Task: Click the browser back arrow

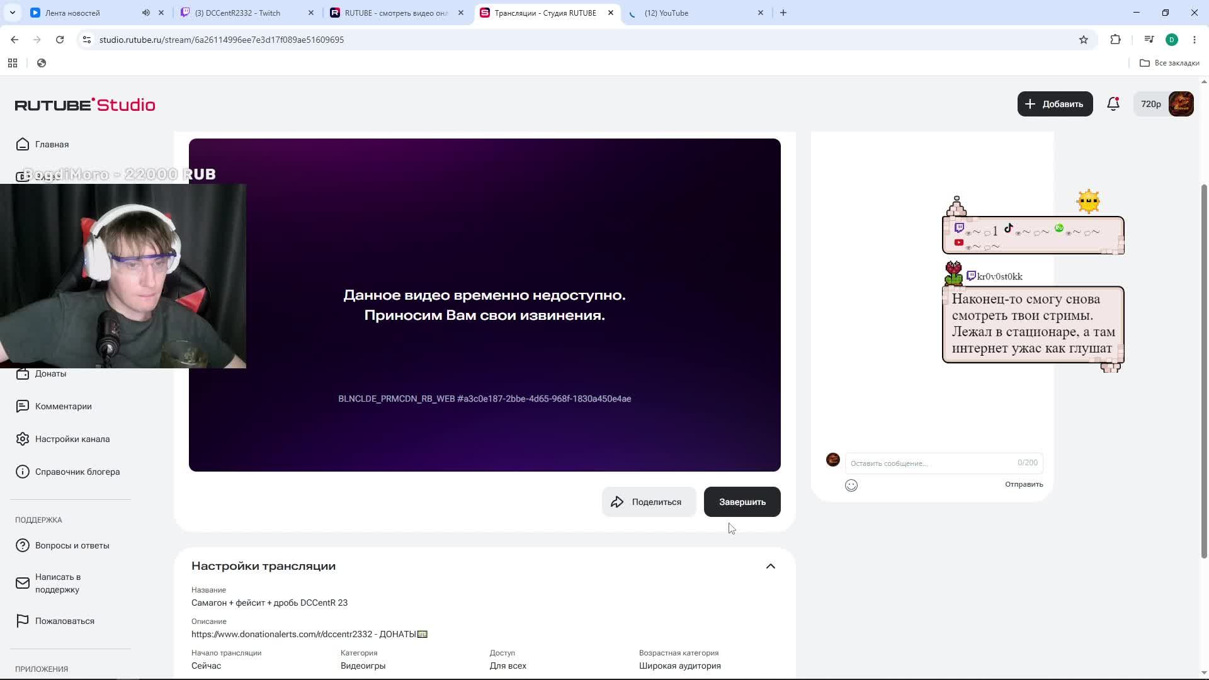Action: tap(14, 40)
